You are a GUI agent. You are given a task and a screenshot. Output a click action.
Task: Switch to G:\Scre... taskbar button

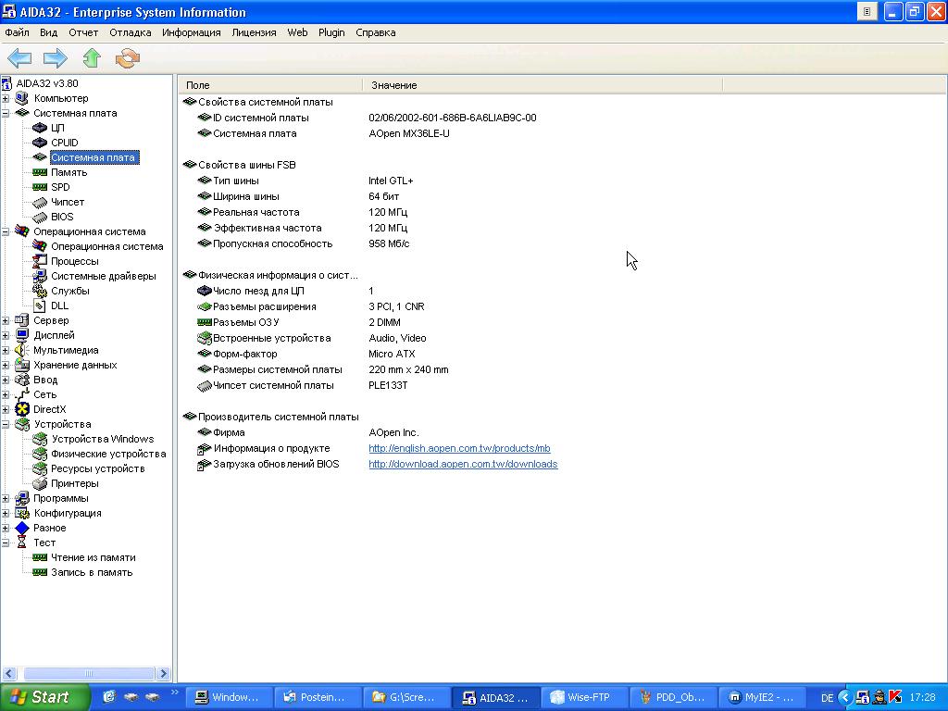click(405, 697)
